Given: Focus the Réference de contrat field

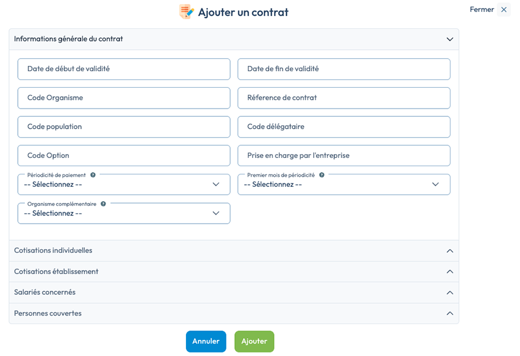Looking at the screenshot, I should click(x=344, y=98).
